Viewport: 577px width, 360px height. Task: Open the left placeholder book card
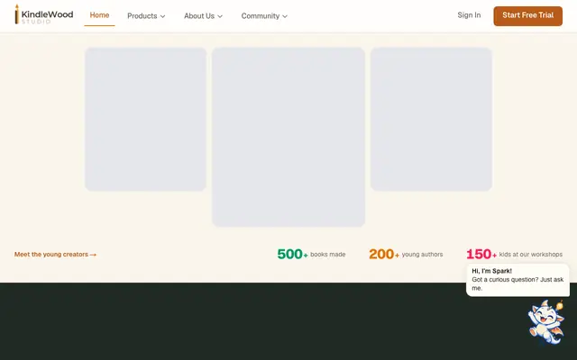click(x=145, y=119)
